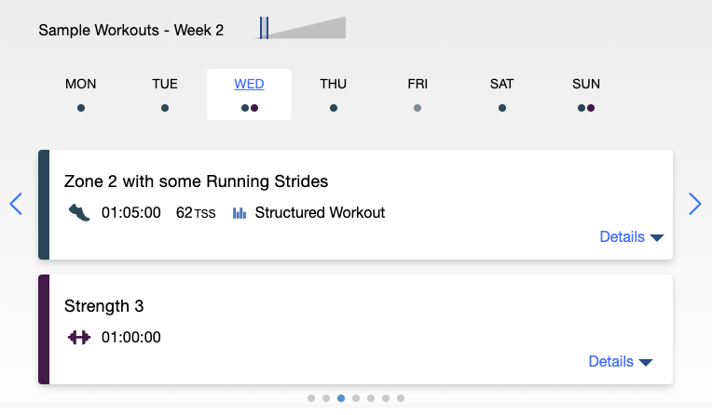Go to next week with right arrow
This screenshot has width=712, height=415.
[x=694, y=204]
